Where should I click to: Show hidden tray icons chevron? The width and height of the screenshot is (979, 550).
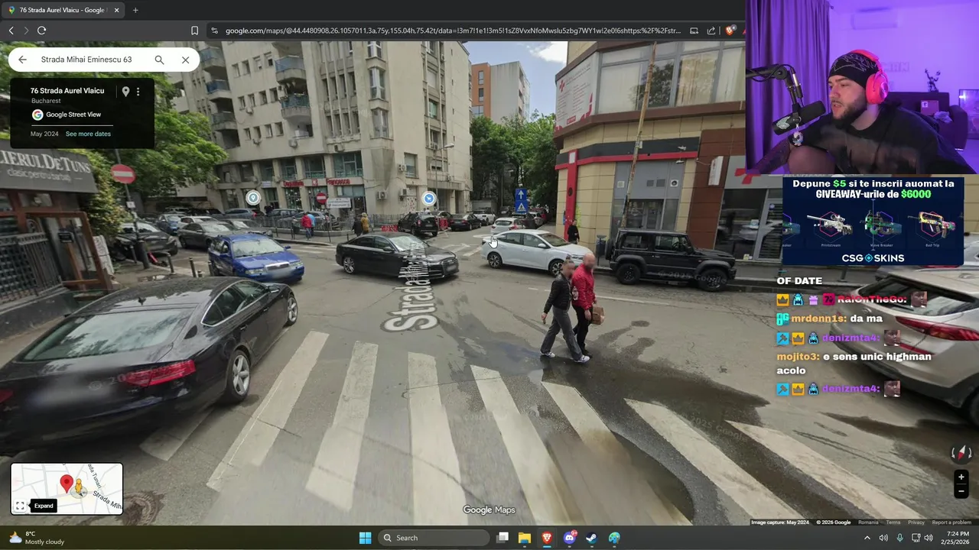[867, 538]
